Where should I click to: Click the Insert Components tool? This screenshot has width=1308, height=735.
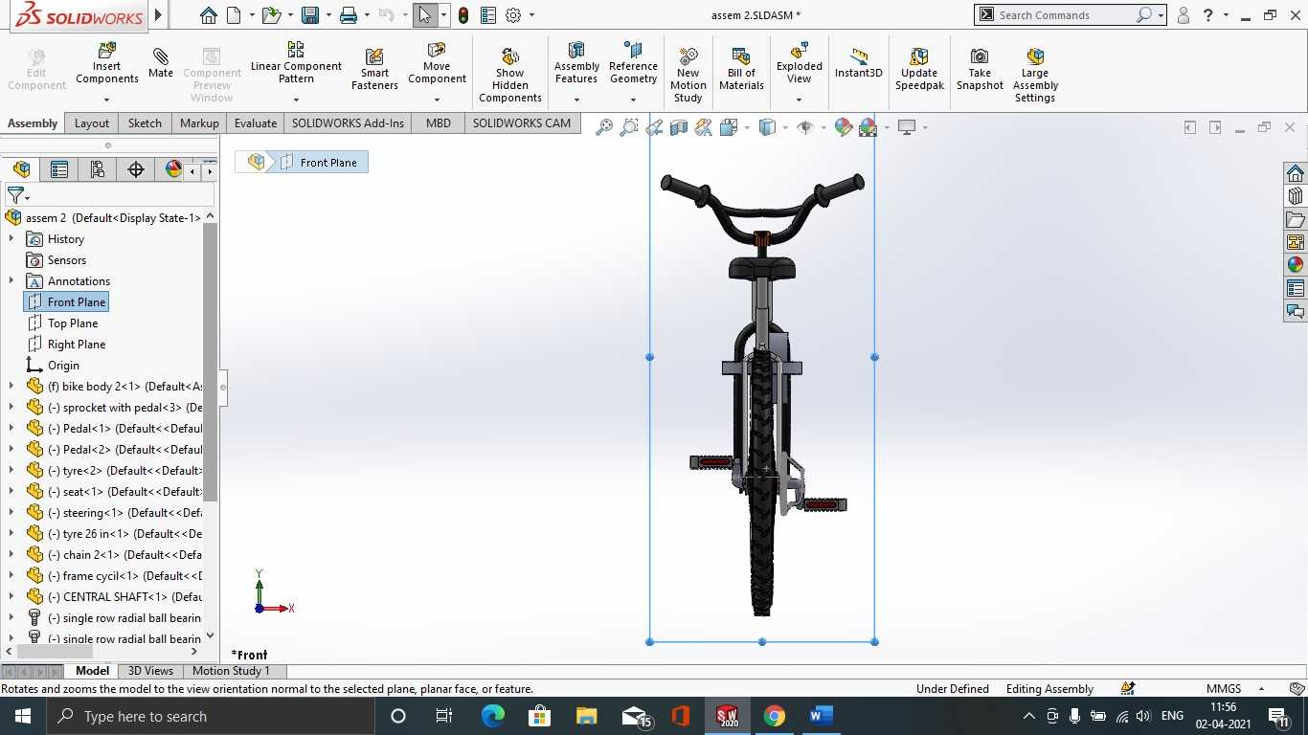coord(106,63)
